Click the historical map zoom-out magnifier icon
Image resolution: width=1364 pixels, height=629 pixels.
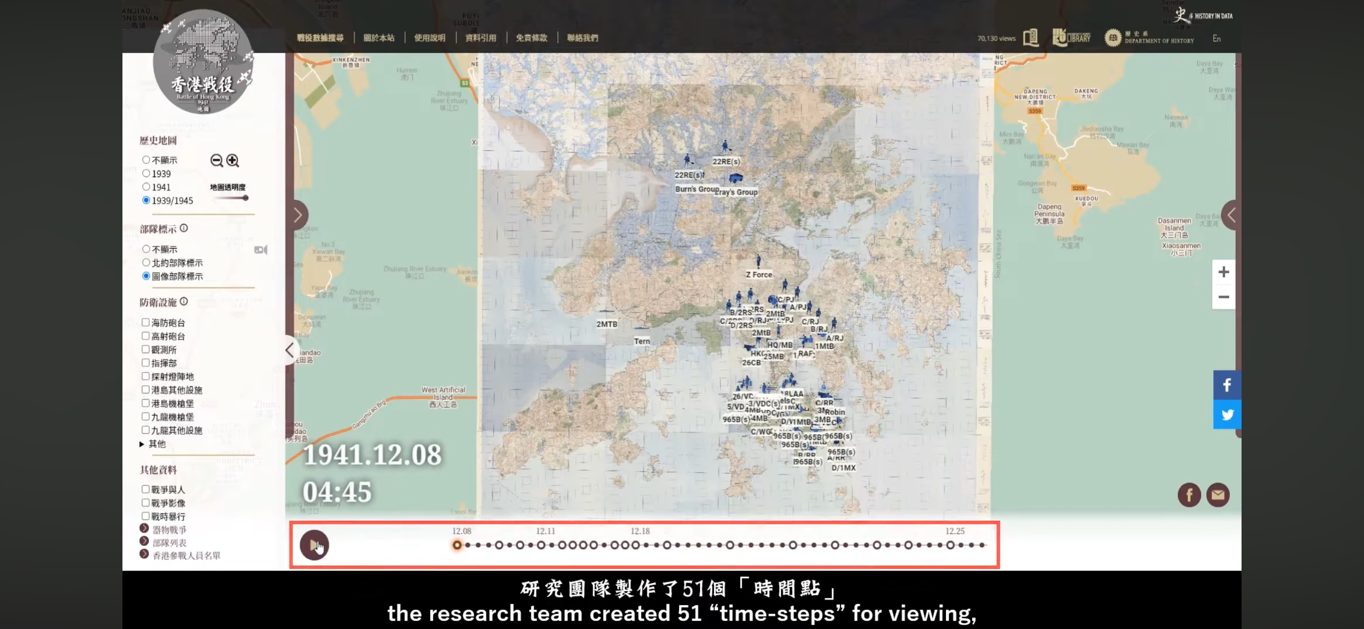[216, 160]
